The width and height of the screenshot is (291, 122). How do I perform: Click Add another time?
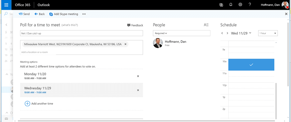pyautogui.click(x=39, y=103)
